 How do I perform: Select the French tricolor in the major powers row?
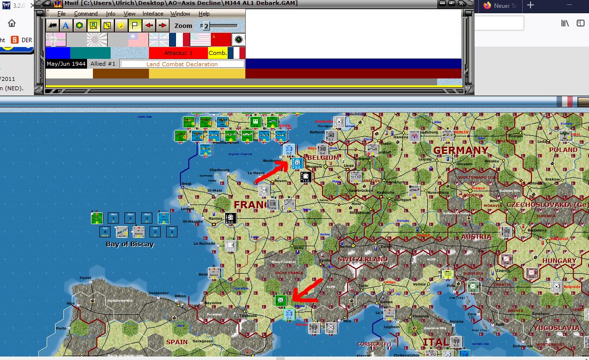[179, 40]
